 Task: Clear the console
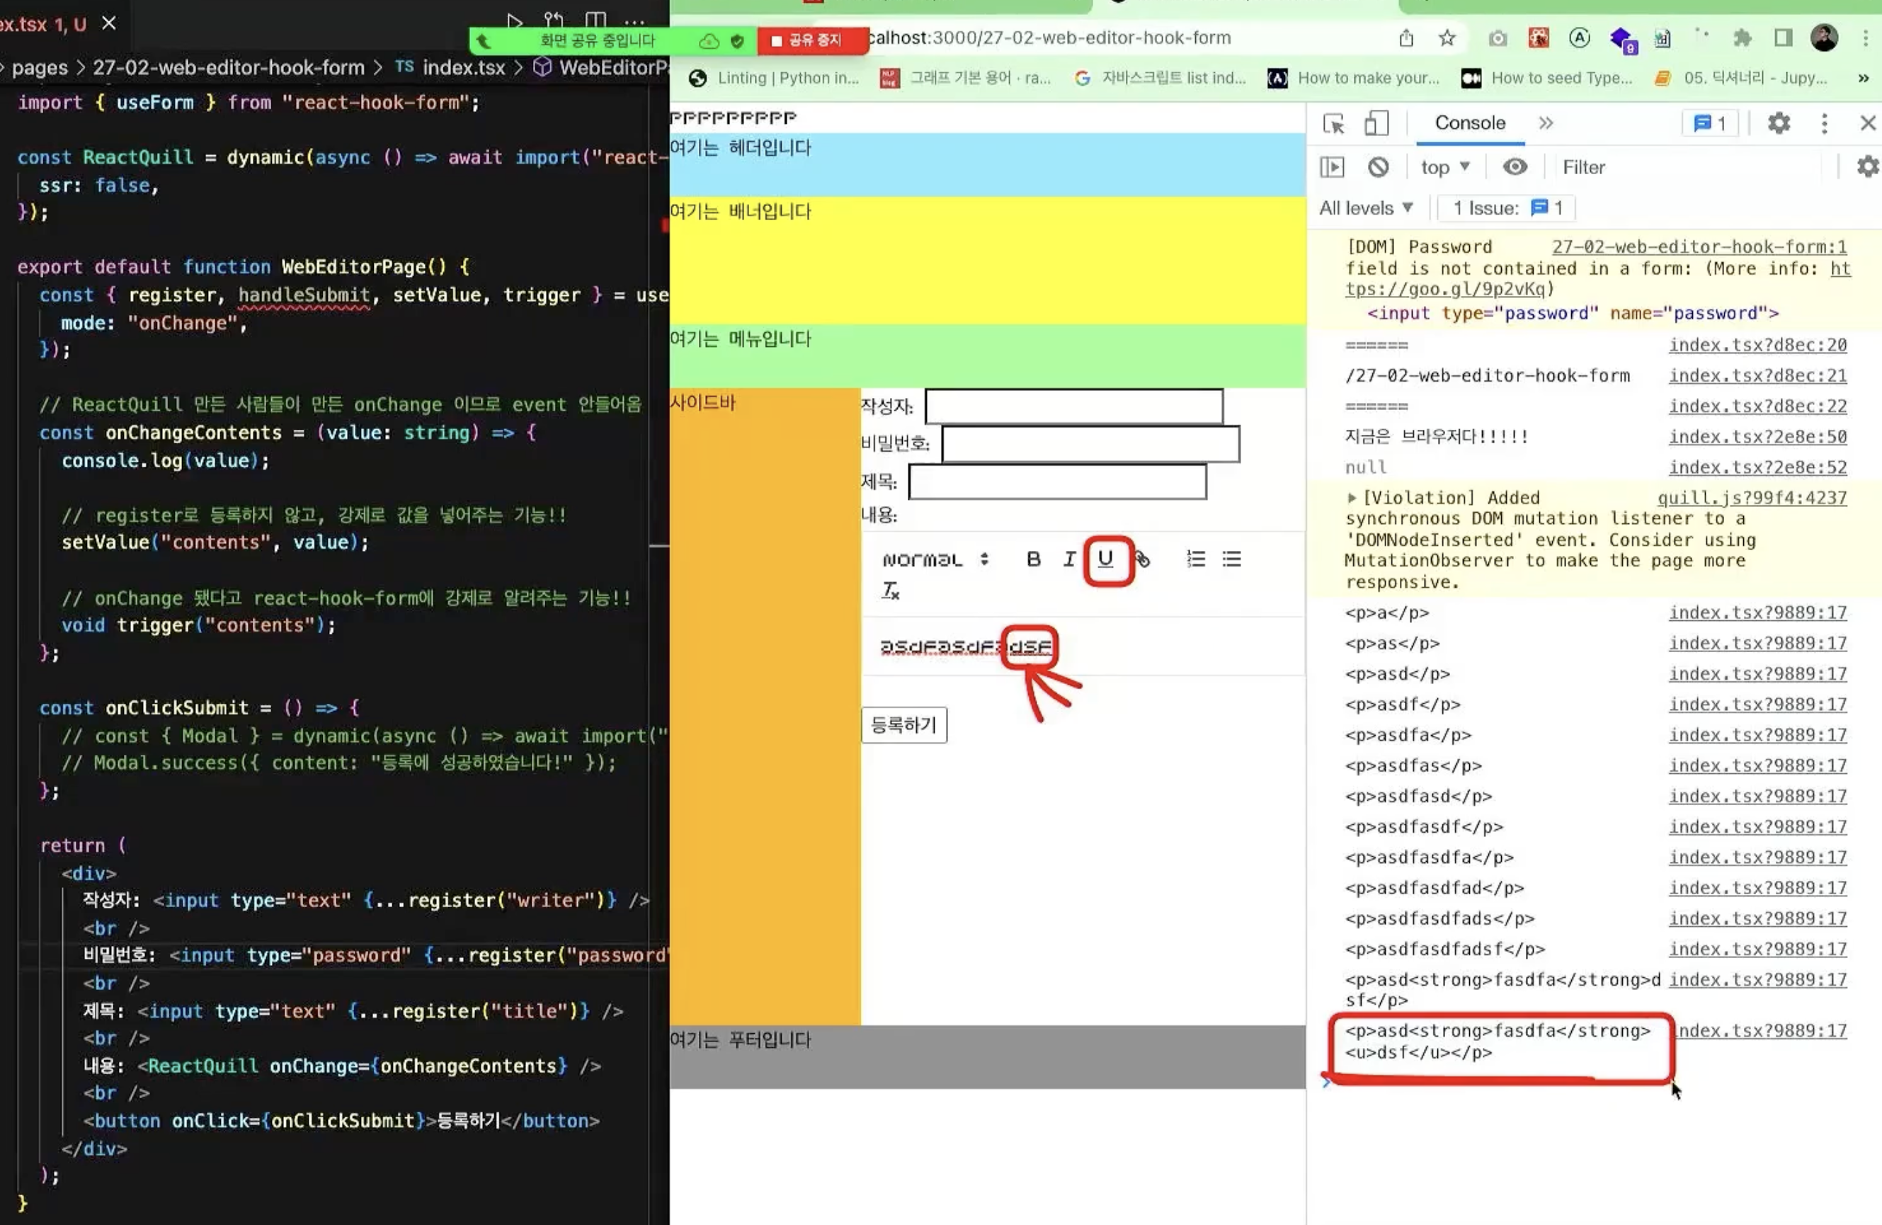[x=1379, y=167]
